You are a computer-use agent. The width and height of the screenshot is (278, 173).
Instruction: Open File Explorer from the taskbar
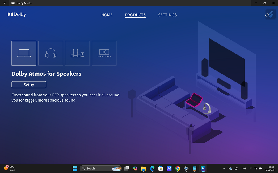pyautogui.click(x=144, y=168)
